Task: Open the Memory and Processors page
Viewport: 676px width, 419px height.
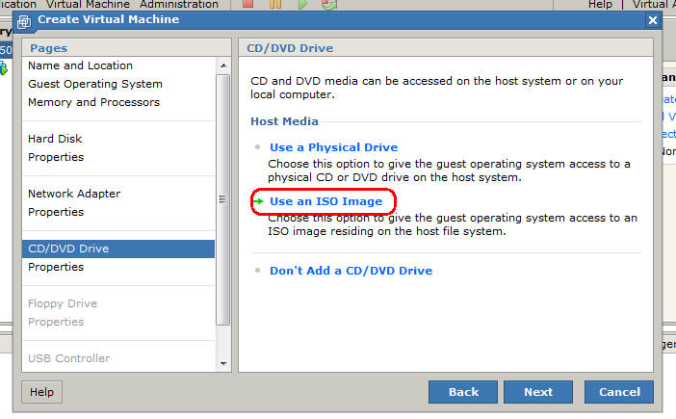Action: click(93, 102)
